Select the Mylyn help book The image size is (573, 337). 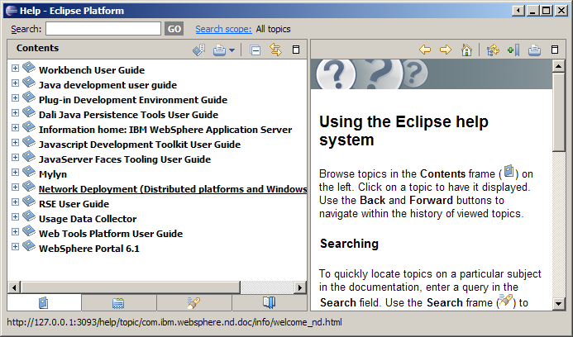click(53, 174)
